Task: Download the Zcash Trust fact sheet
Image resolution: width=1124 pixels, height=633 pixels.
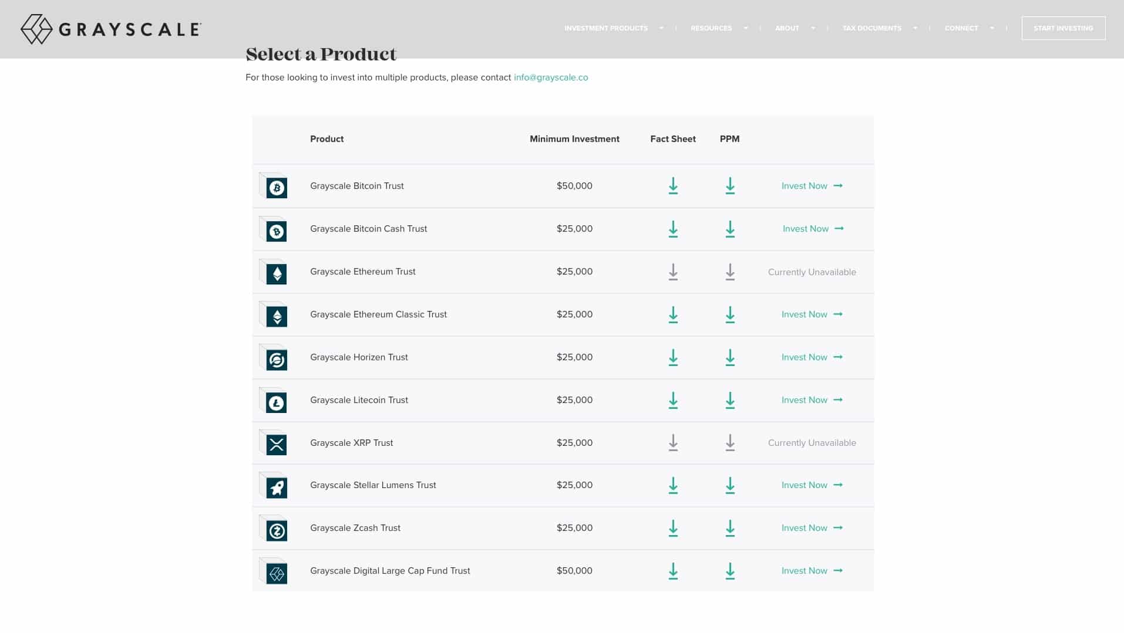Action: tap(673, 528)
